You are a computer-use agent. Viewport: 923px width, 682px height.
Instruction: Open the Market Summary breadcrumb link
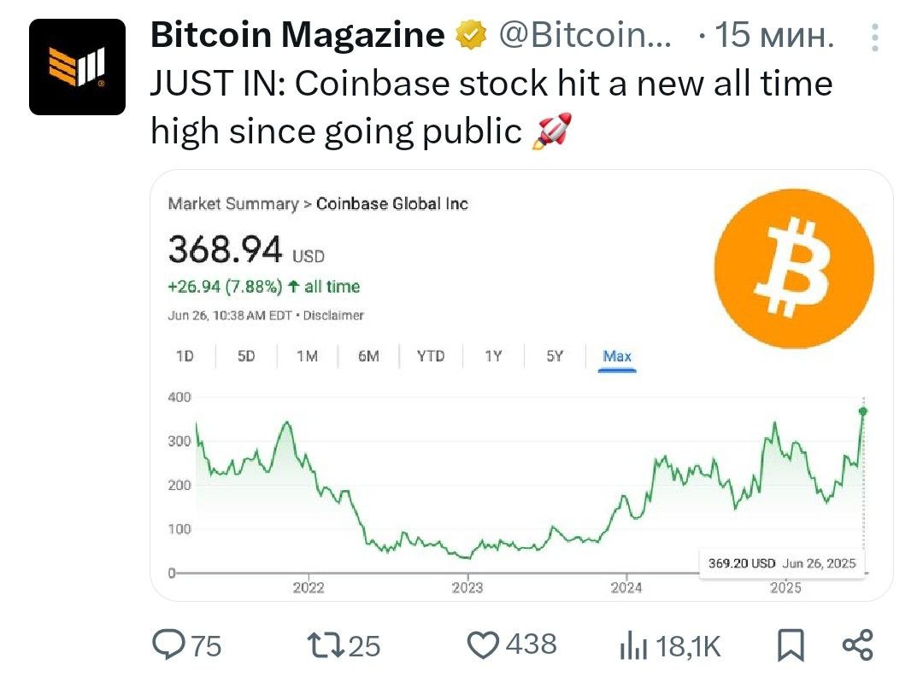tap(233, 203)
